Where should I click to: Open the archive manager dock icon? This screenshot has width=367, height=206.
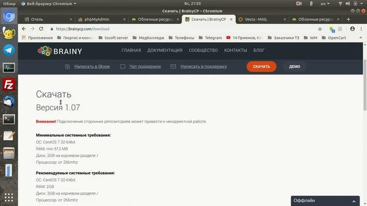point(9,153)
